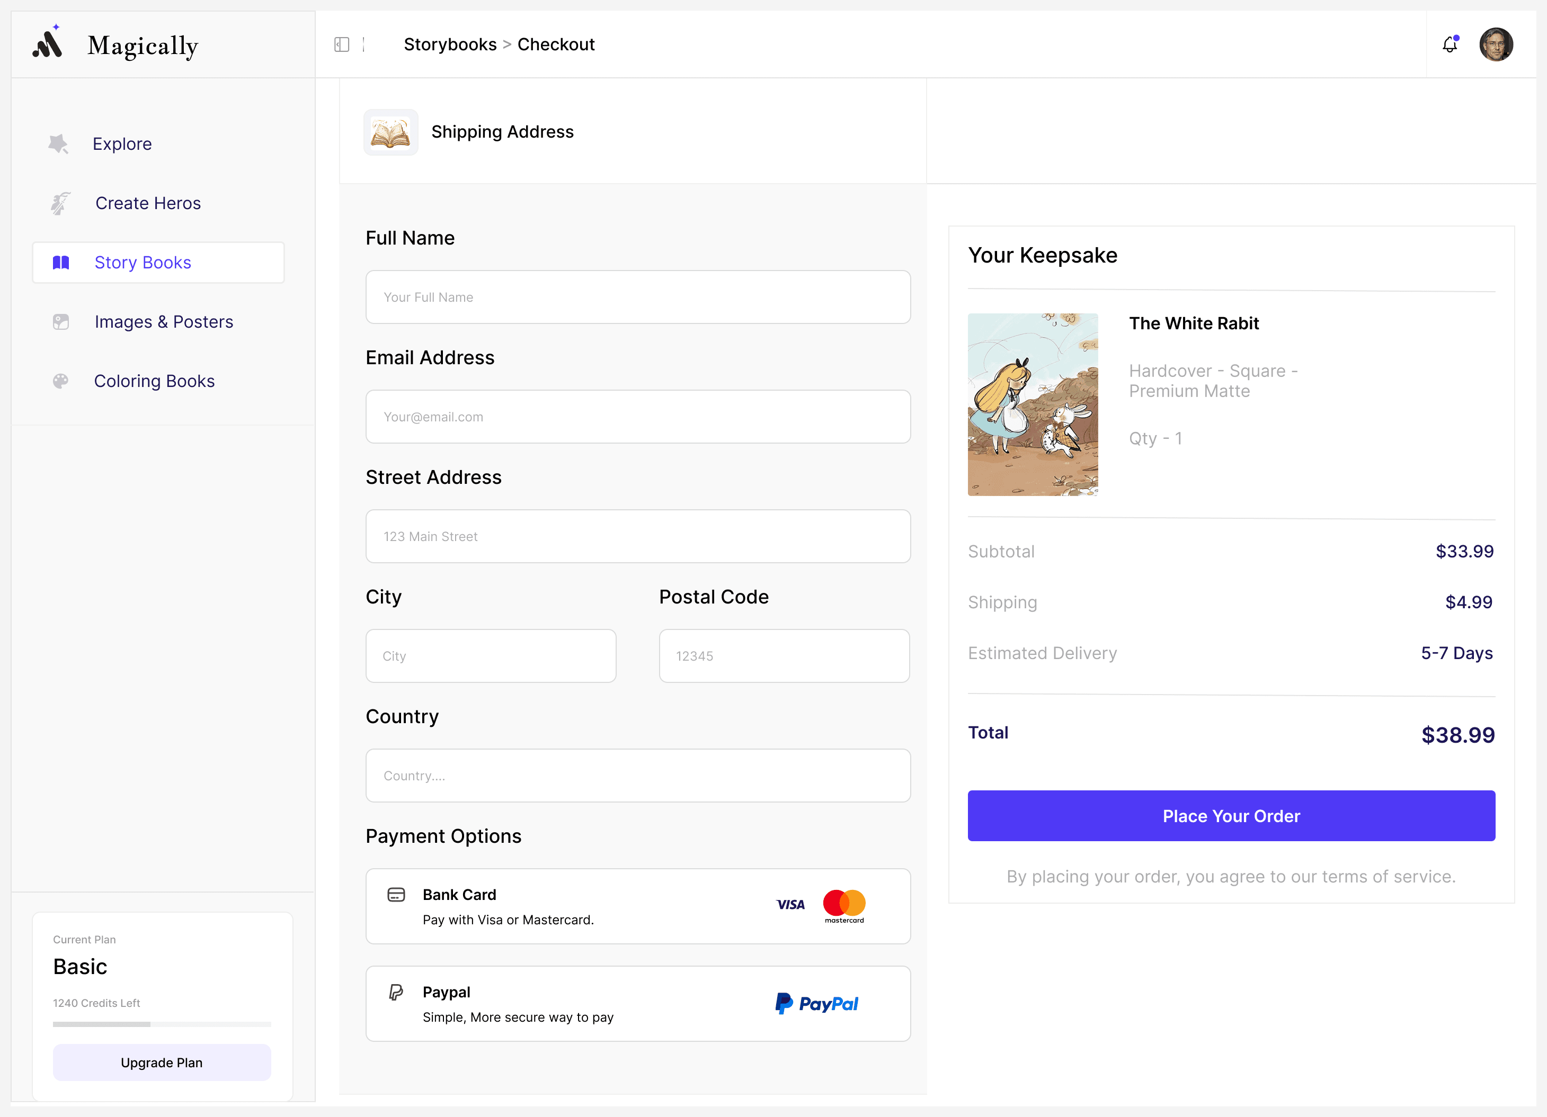
Task: Open notifications bell icon
Action: (1450, 44)
